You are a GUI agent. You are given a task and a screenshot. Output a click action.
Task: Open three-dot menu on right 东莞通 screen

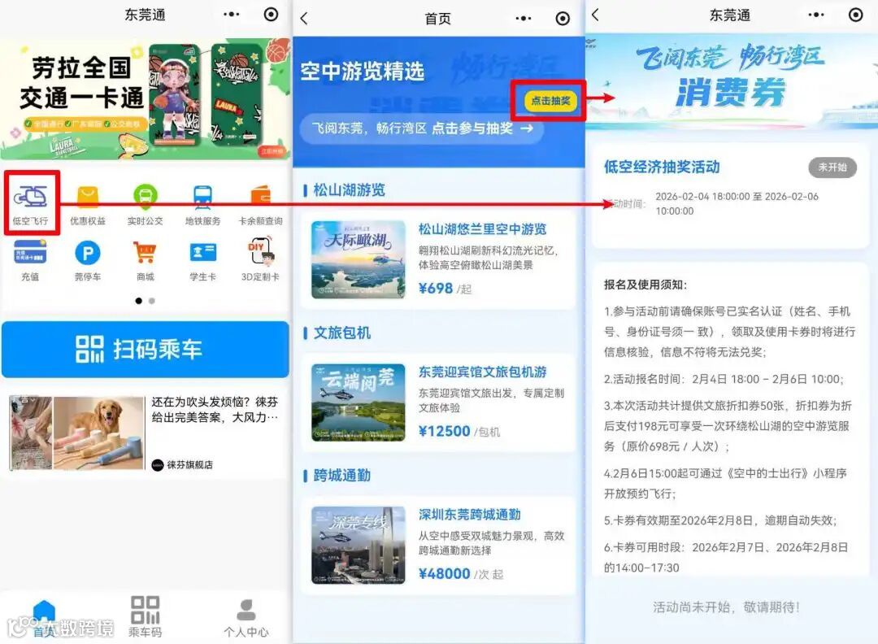(816, 15)
